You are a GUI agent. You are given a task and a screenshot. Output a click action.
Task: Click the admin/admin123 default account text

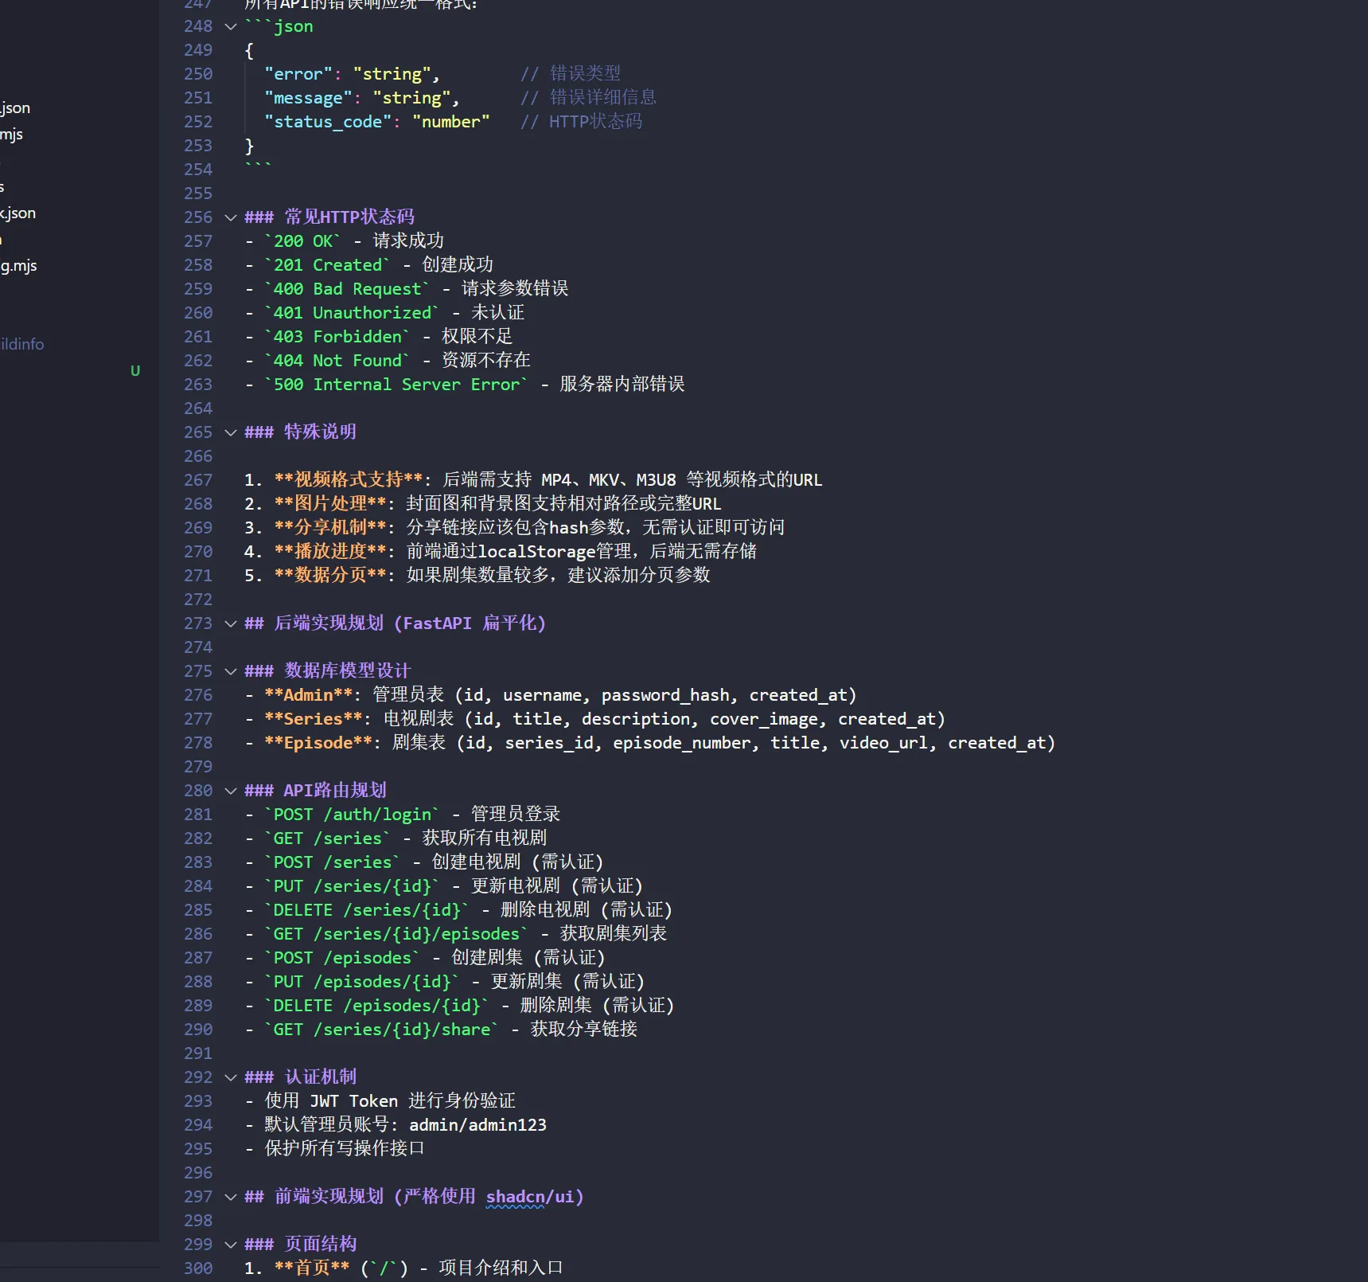477,1125
